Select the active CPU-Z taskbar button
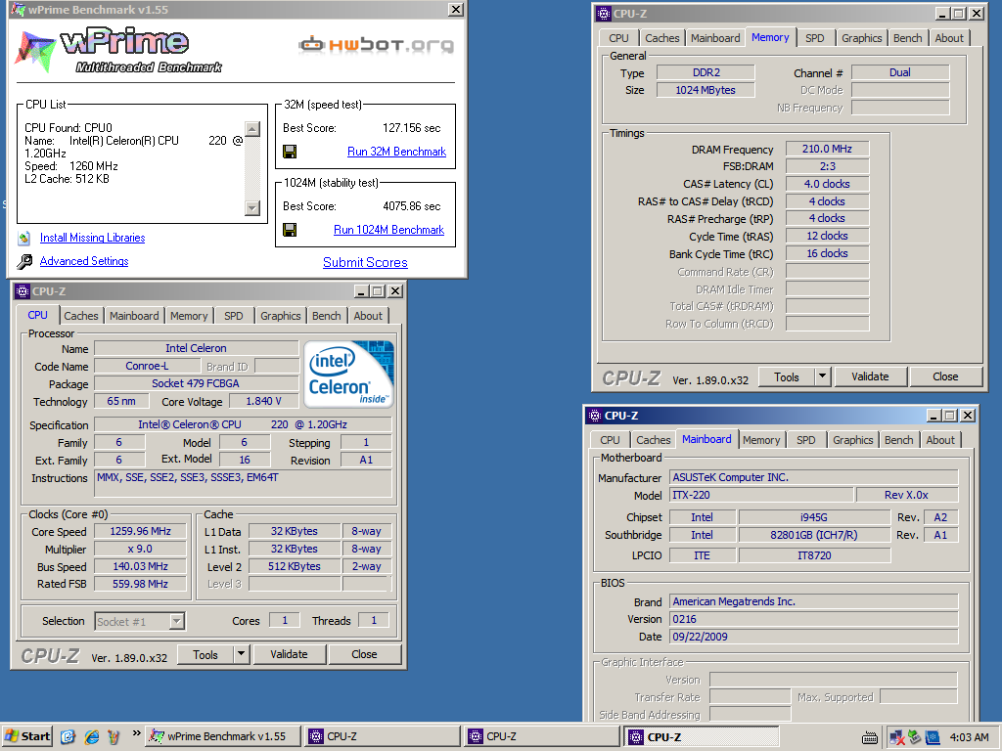This screenshot has height=751, width=1002. click(x=701, y=737)
